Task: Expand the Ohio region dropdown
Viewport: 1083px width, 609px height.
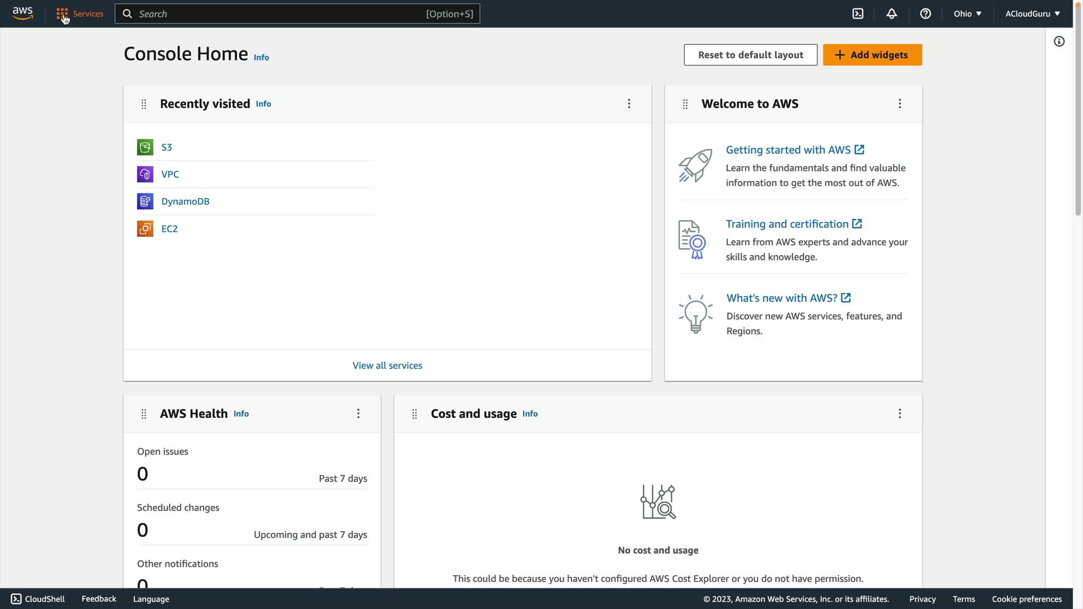Action: tap(967, 14)
